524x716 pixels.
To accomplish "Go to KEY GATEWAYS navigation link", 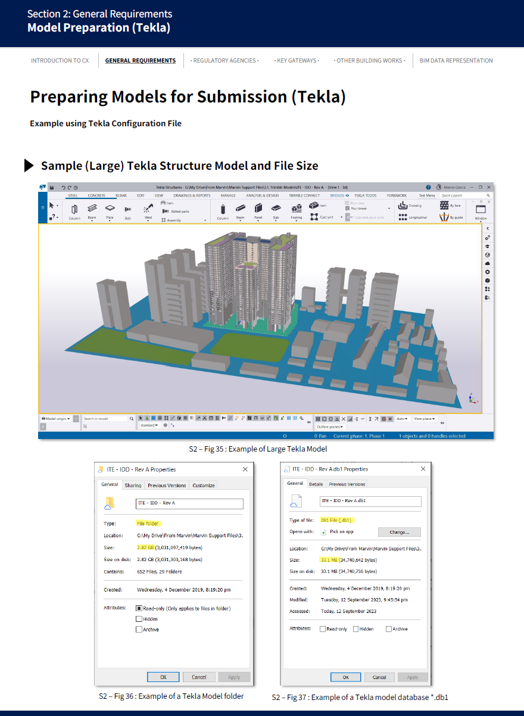I will [x=297, y=60].
